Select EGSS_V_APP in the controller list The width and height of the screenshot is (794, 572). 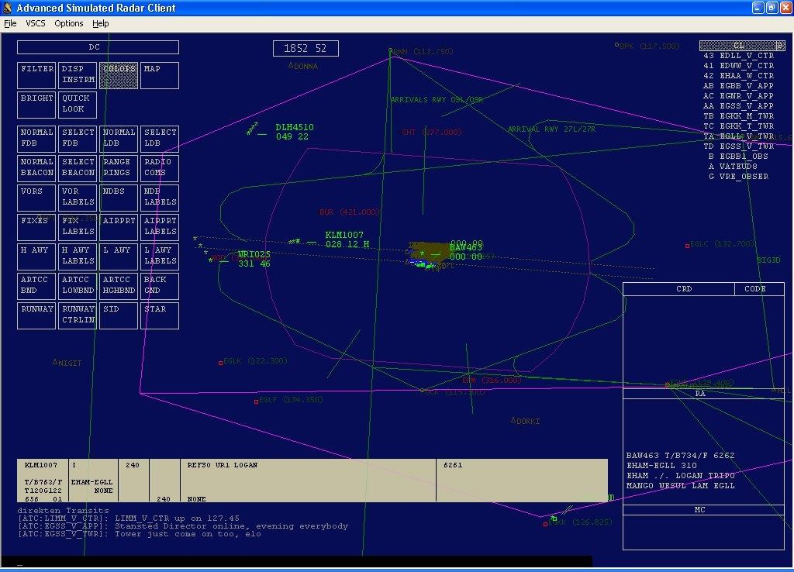pos(738,106)
